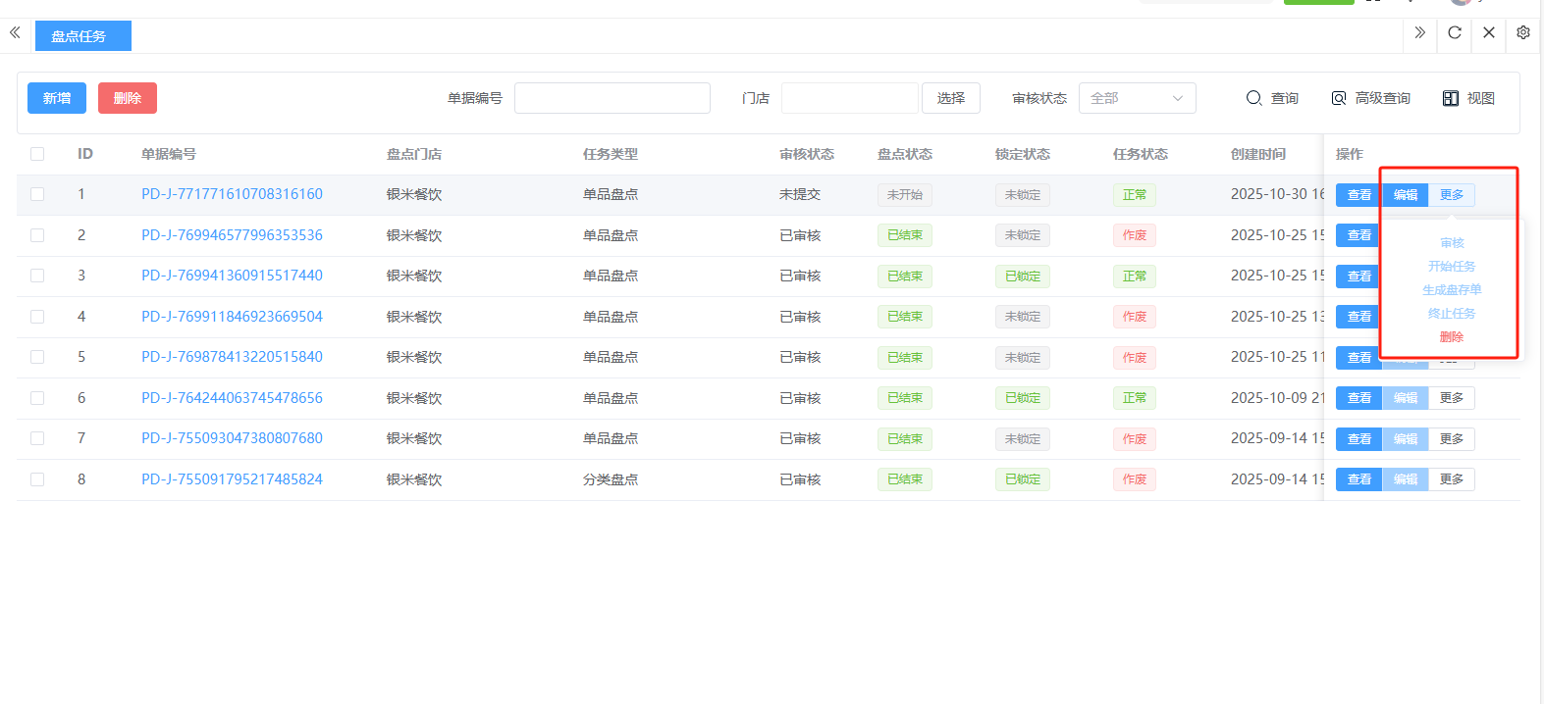
Task: Click the 查询 search magnifier button
Action: pyautogui.click(x=1272, y=98)
